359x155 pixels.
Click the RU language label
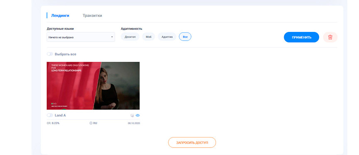point(95,123)
